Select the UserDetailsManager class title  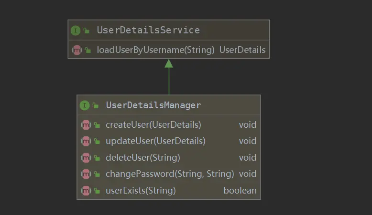[x=153, y=105]
